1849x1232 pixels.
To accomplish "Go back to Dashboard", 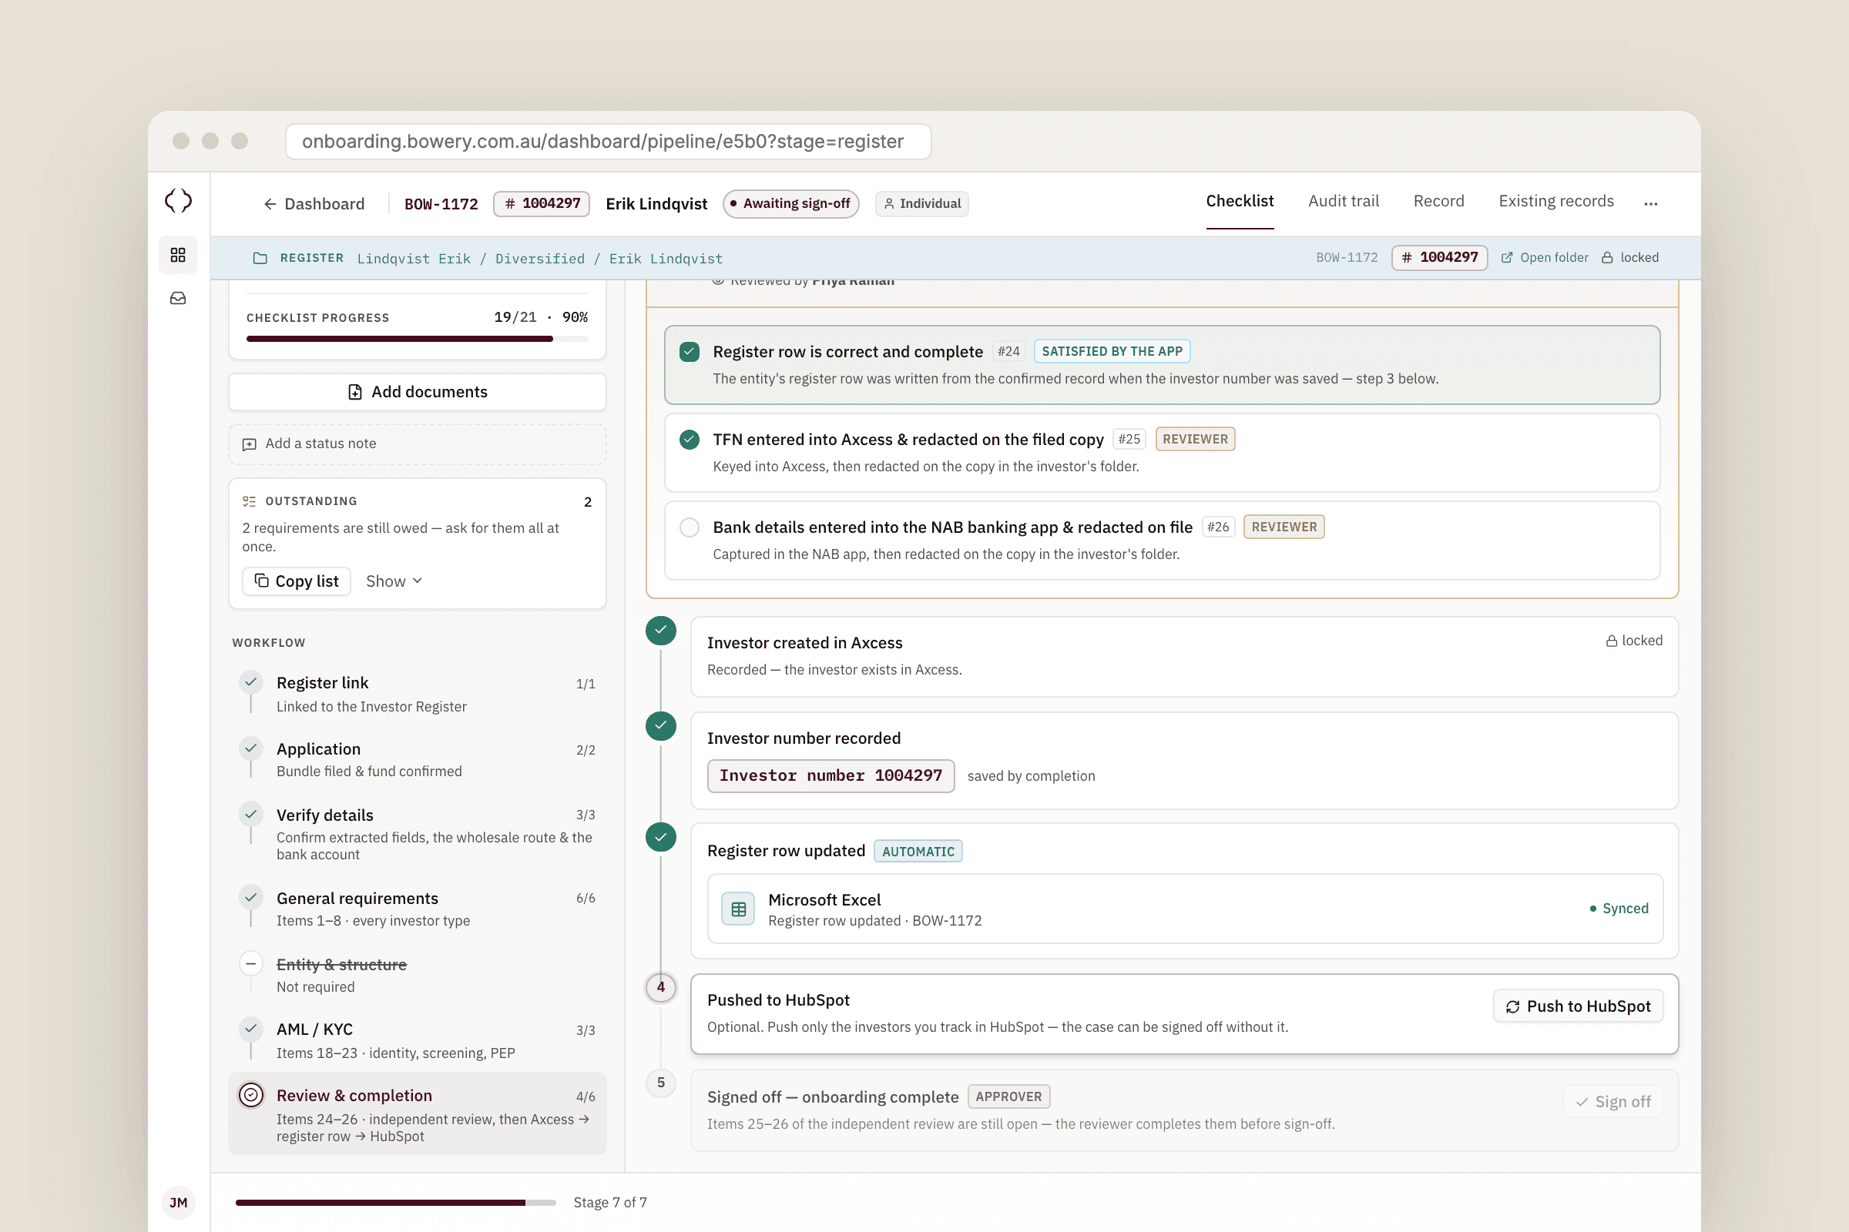I will point(313,204).
